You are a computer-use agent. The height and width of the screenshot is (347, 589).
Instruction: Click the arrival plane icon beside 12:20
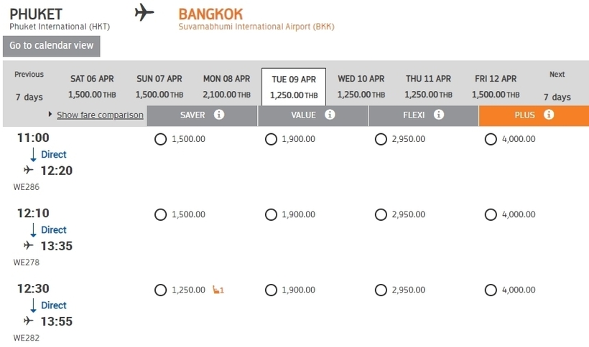tap(28, 170)
